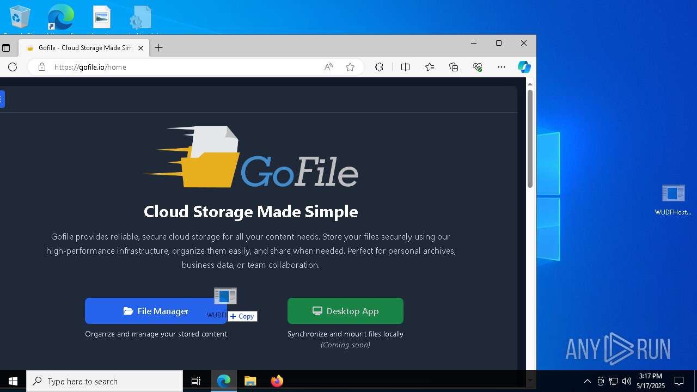The height and width of the screenshot is (392, 697).
Task: Click the GoFile logo image
Action: click(250, 157)
